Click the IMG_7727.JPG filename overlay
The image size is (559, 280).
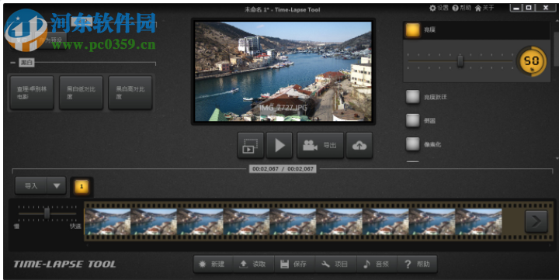(x=283, y=108)
